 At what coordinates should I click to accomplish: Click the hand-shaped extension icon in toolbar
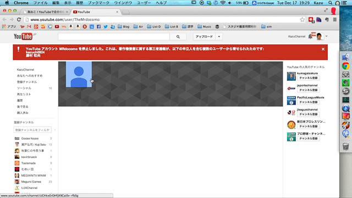pos(327,20)
